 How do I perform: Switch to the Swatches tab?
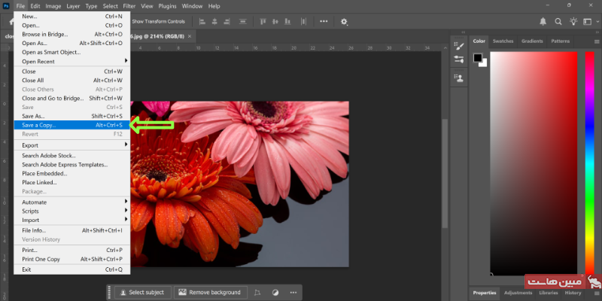point(503,41)
